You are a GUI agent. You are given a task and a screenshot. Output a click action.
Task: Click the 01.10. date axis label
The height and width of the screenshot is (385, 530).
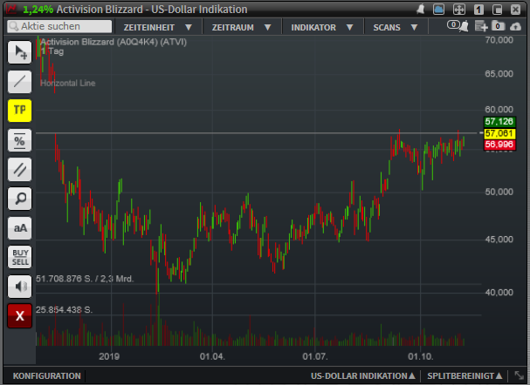[421, 356]
